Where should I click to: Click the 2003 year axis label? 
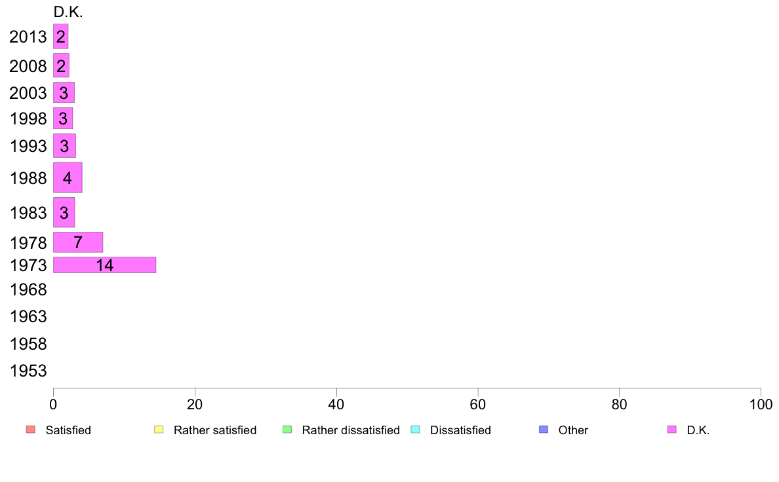tap(28, 93)
